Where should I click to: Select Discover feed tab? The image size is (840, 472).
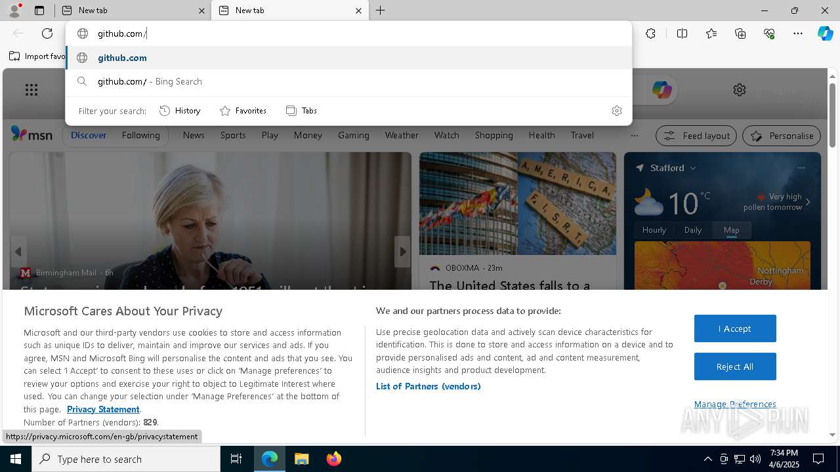pyautogui.click(x=89, y=135)
